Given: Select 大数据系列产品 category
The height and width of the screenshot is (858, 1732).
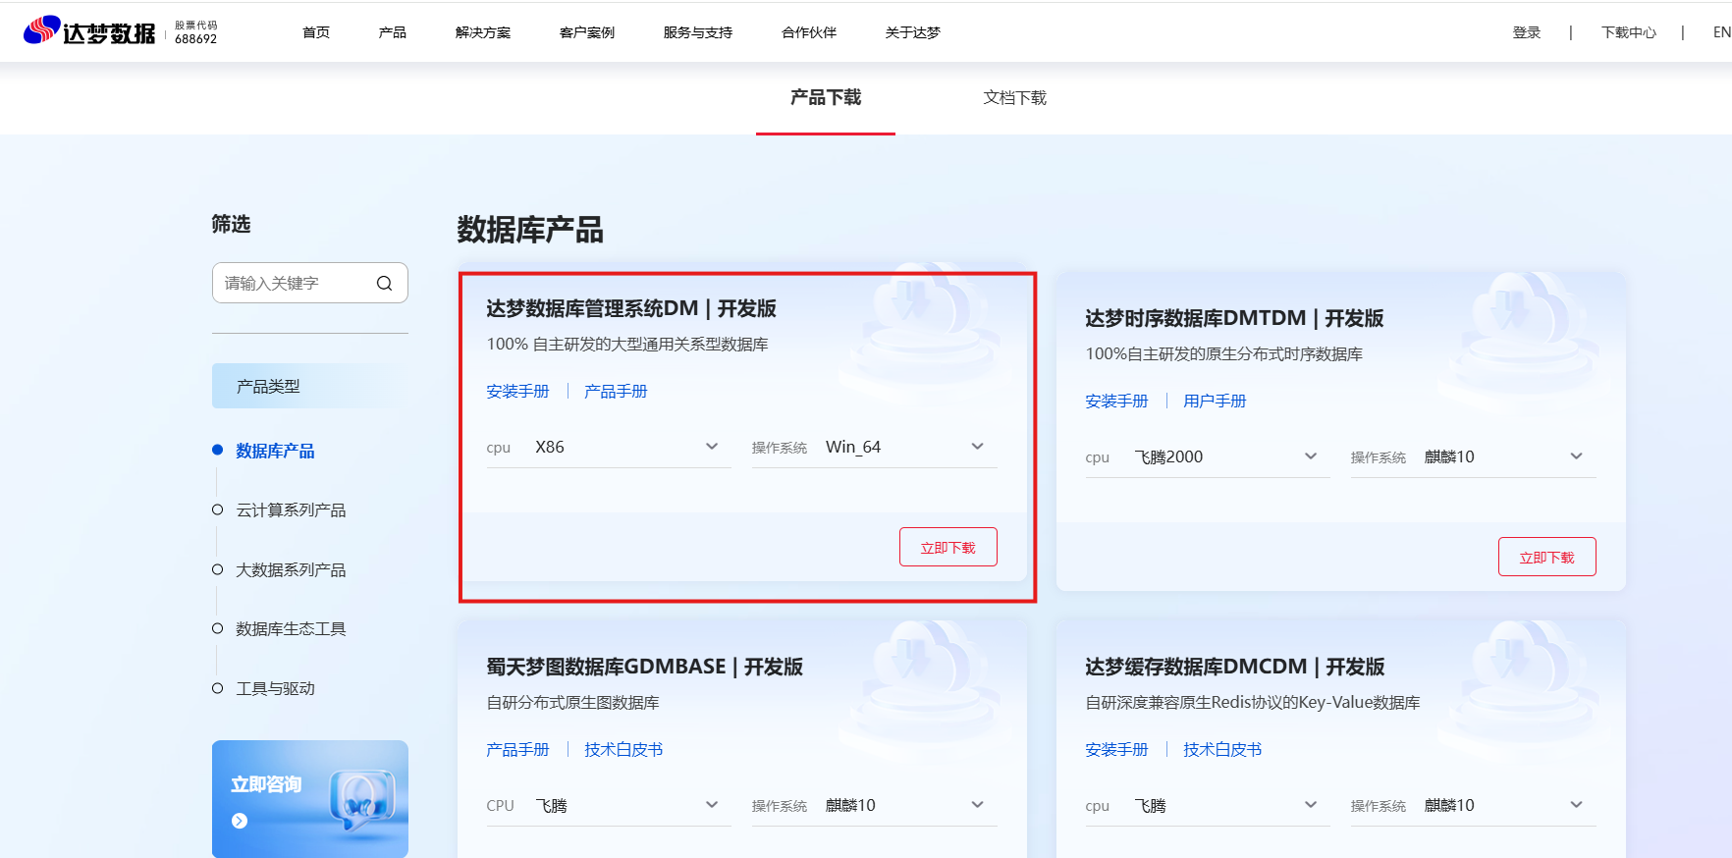Looking at the screenshot, I should point(291,570).
